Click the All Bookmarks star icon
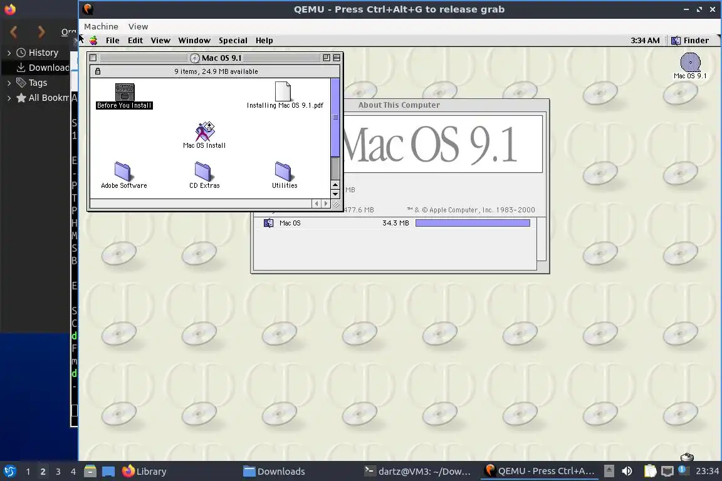722x481 pixels. pos(21,98)
